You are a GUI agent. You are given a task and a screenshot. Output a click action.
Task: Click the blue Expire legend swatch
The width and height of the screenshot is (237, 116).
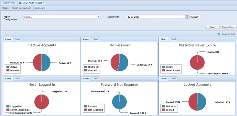pyautogui.click(x=163, y=67)
